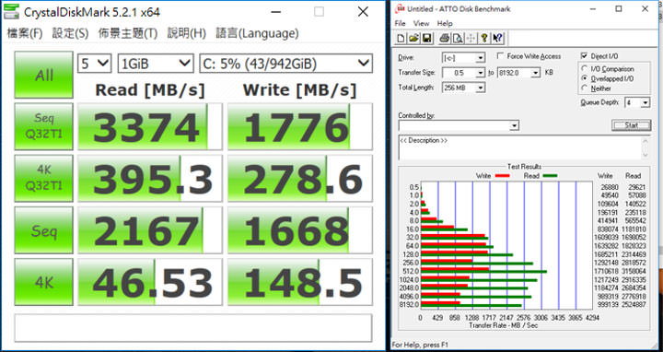663x352 pixels.
Task: Open the 佈景主題(T) menu in CrystalDiskMark
Action: (x=128, y=33)
